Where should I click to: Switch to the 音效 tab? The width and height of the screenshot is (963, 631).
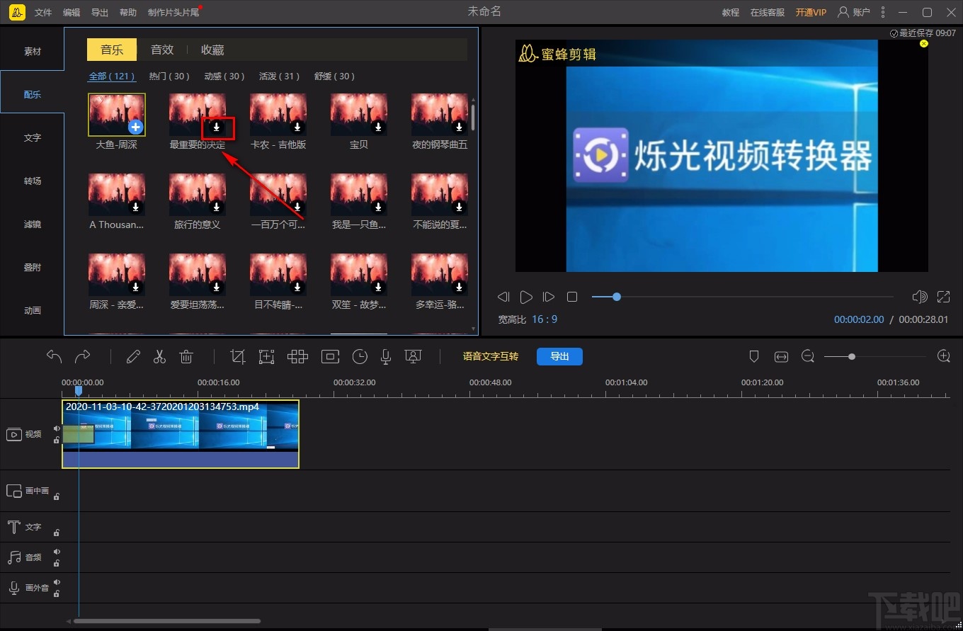[x=162, y=50]
